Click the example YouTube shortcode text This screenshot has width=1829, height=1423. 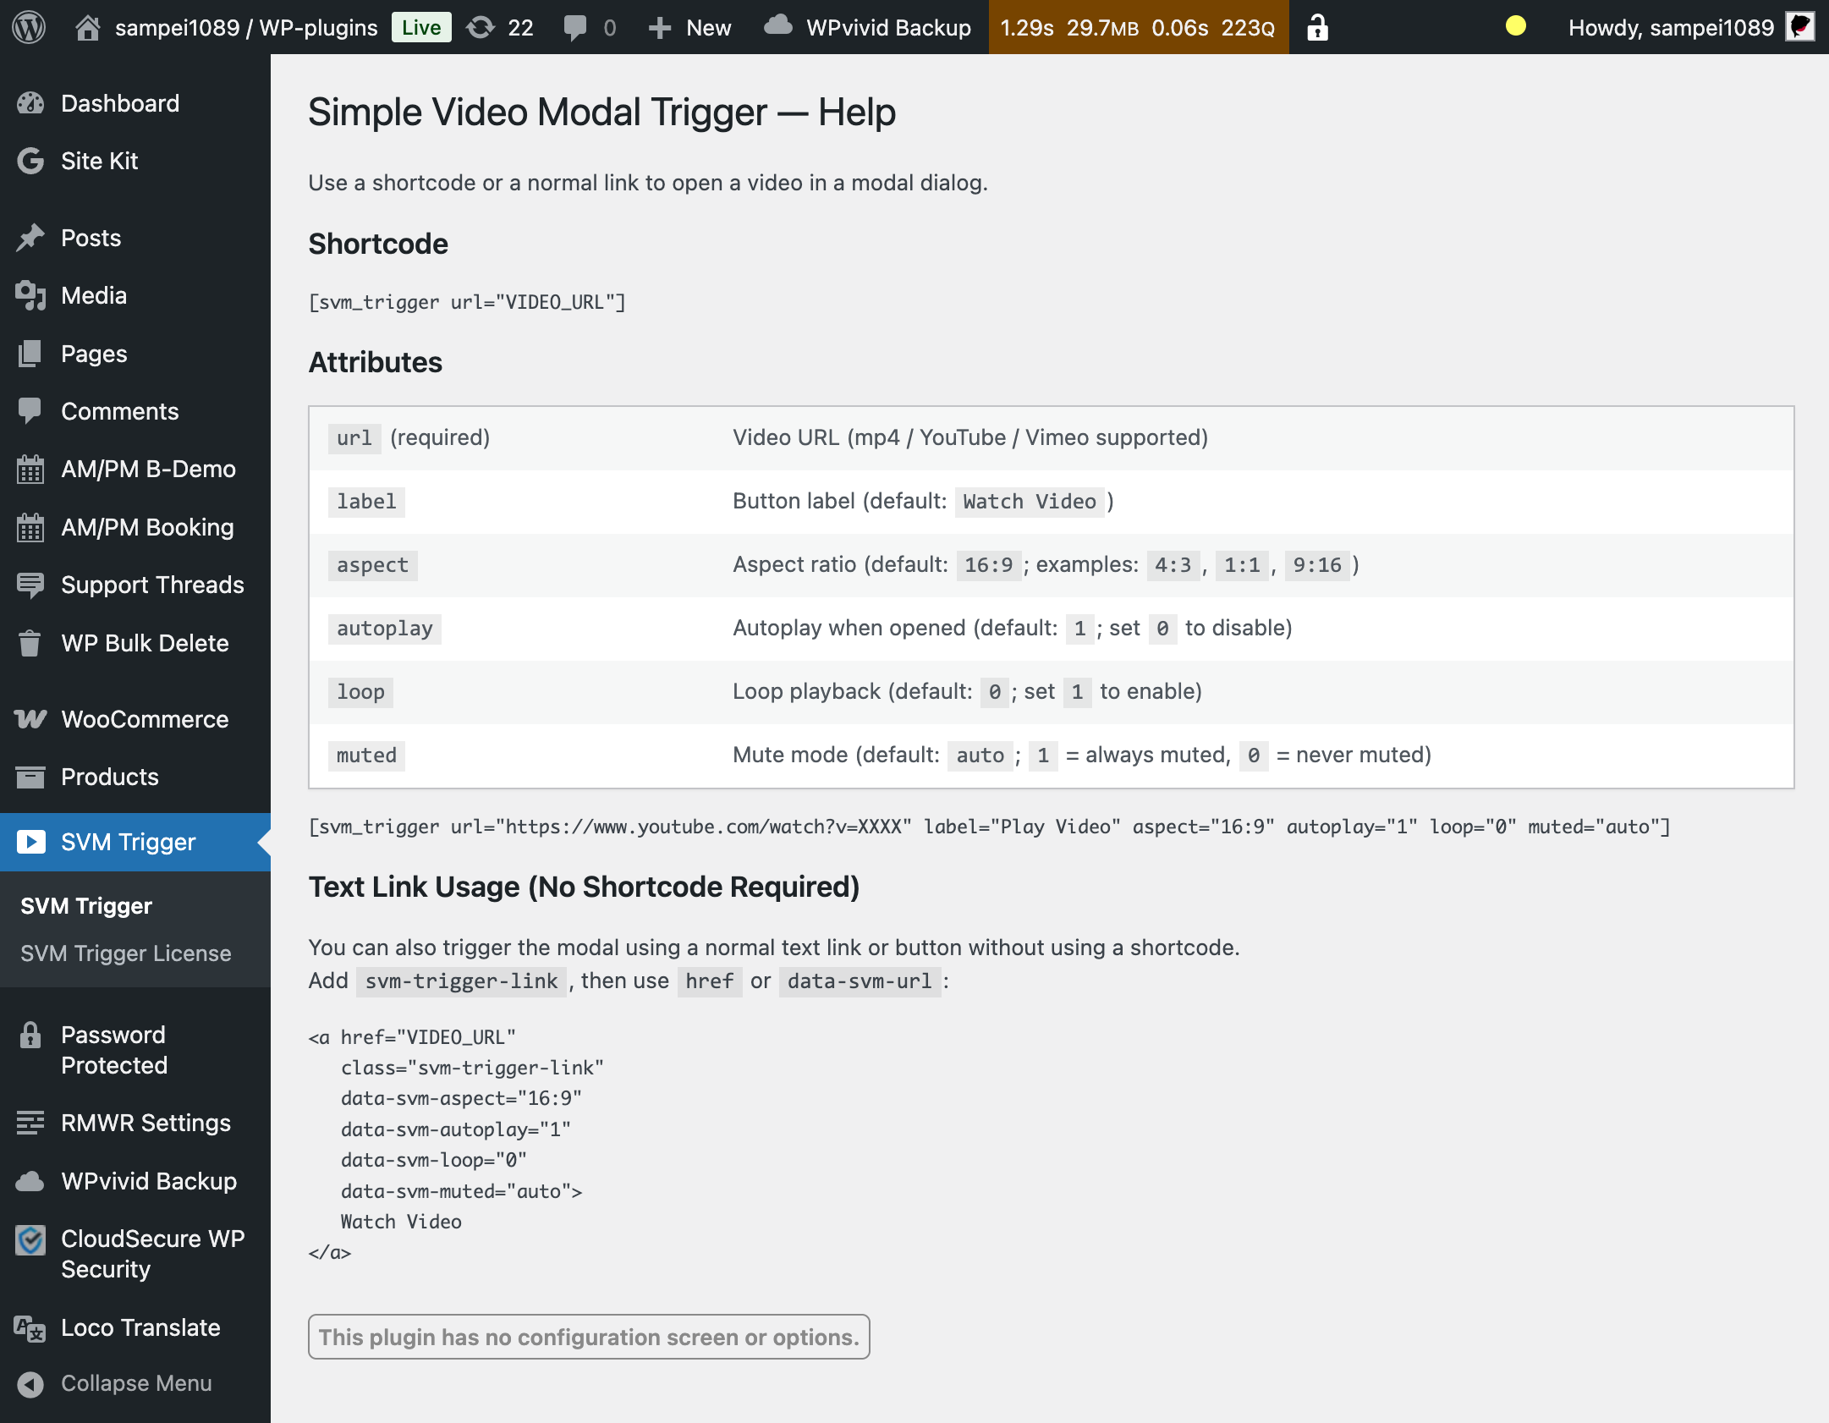(x=989, y=827)
